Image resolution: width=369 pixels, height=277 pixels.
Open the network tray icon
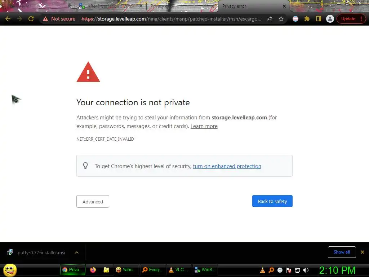[297, 270]
